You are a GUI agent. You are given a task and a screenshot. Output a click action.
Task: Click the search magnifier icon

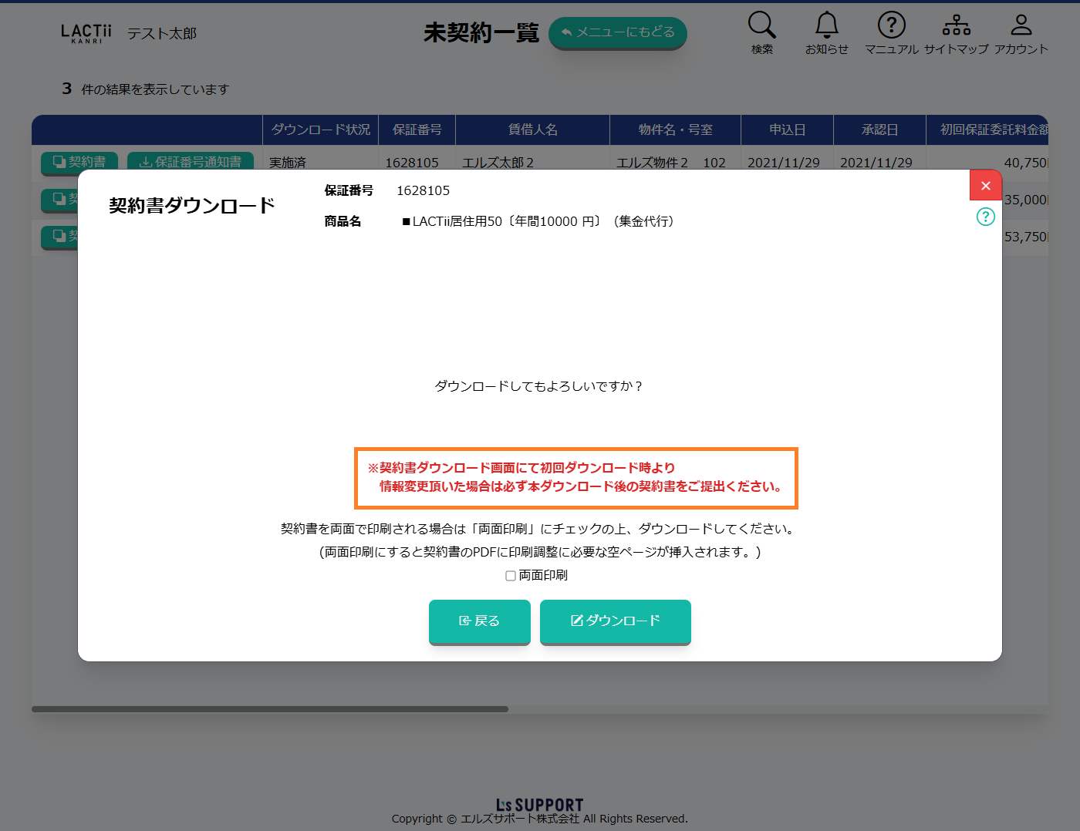761,25
